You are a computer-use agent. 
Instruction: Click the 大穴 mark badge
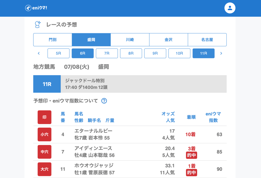coord(44,169)
